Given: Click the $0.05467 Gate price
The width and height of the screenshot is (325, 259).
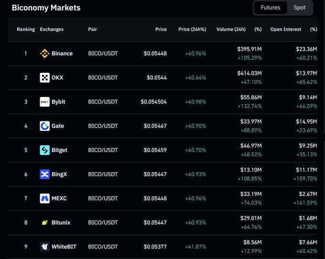Looking at the screenshot, I should (155, 126).
